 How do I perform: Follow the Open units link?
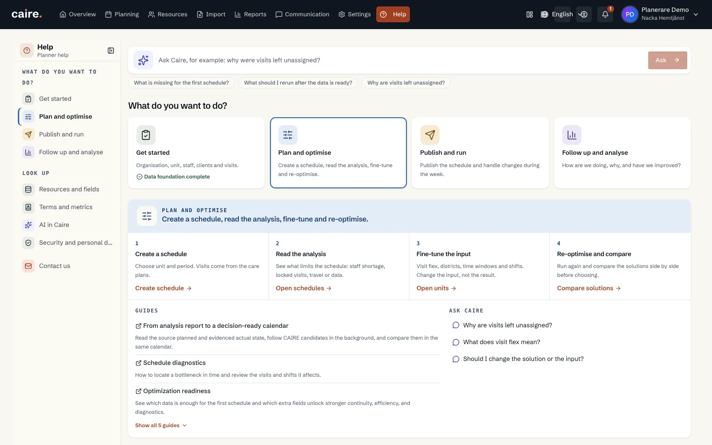tap(436, 288)
